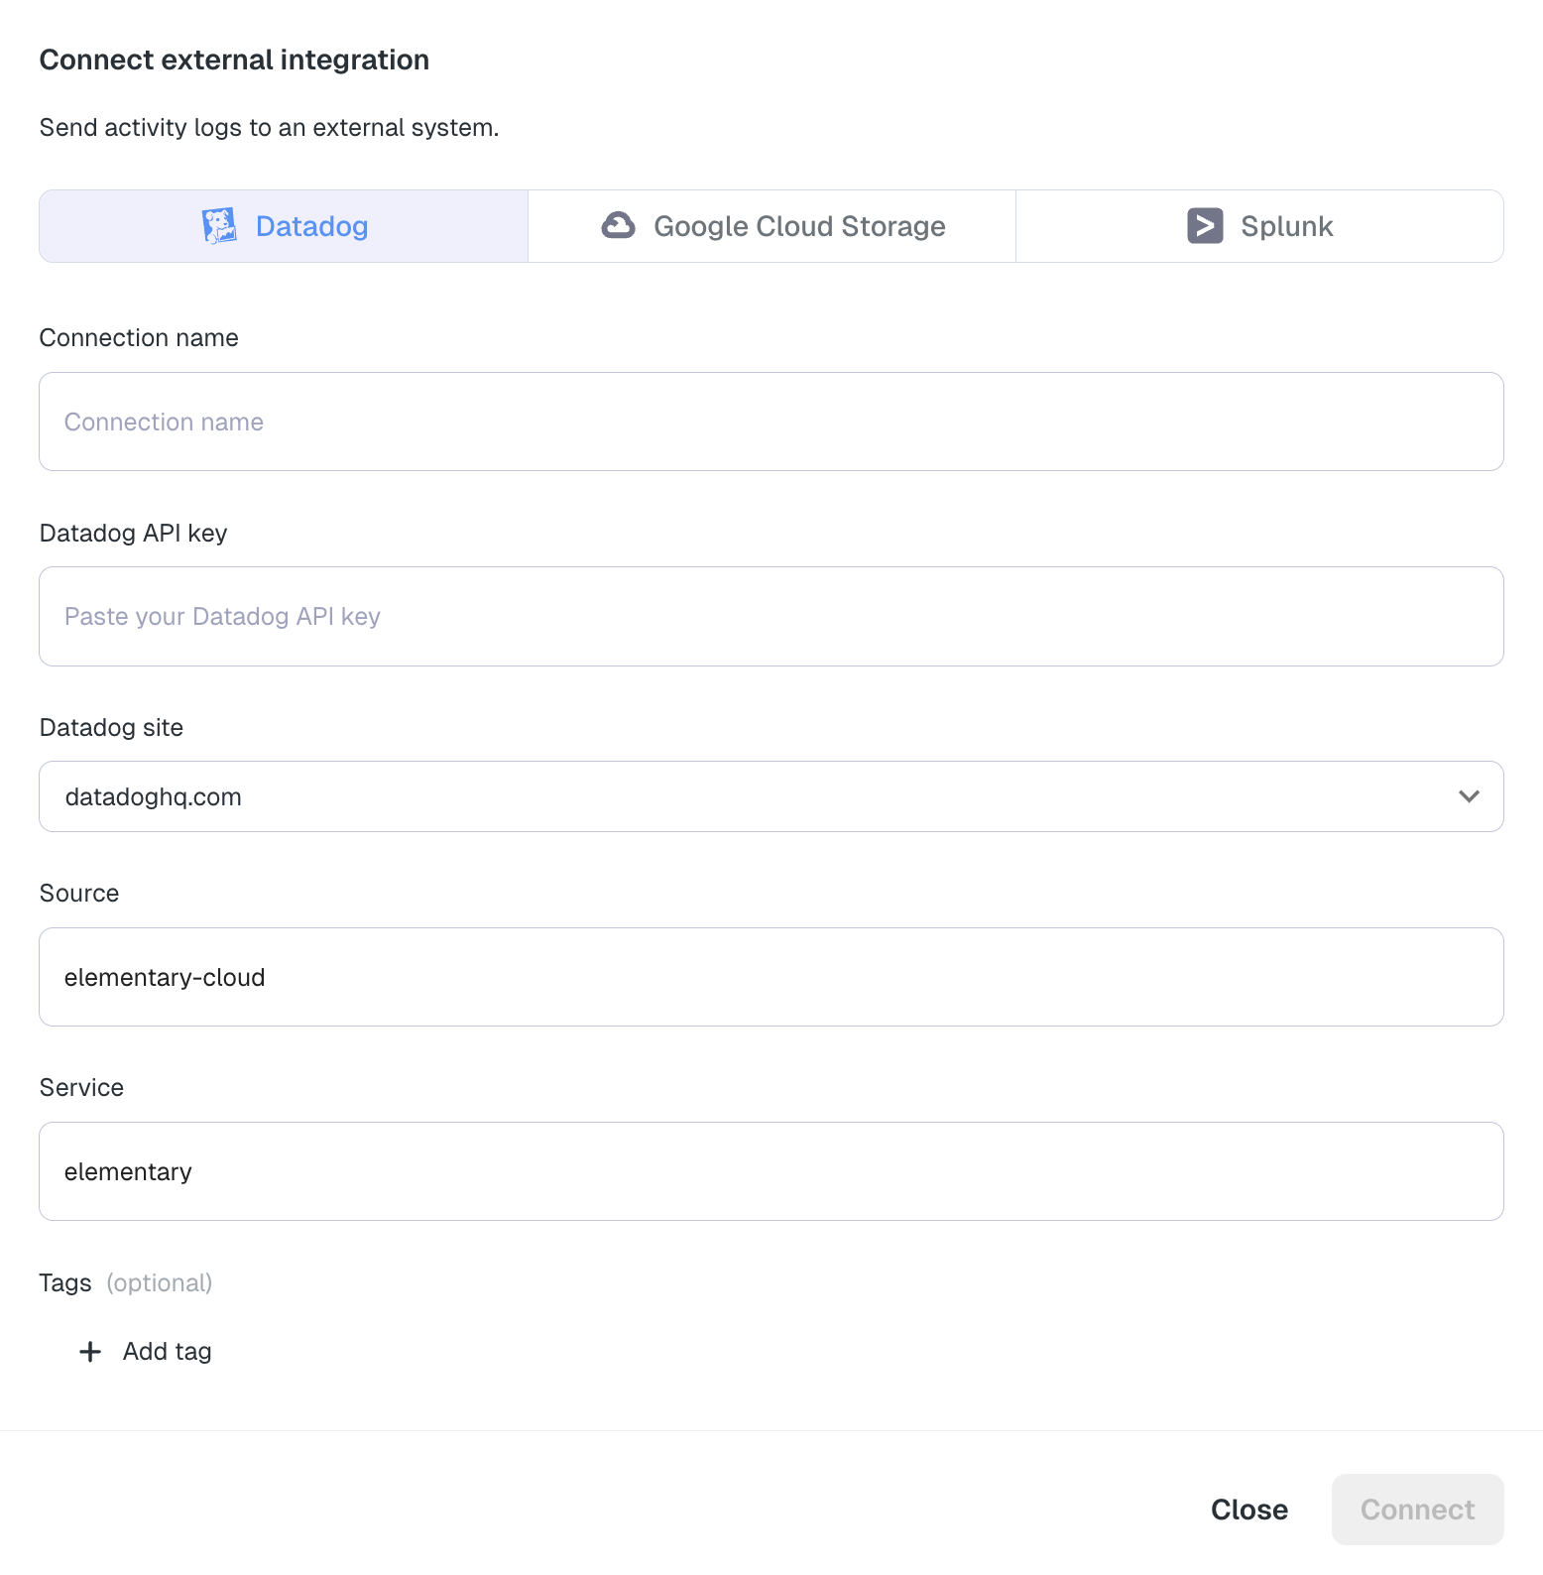Image resolution: width=1543 pixels, height=1575 pixels.
Task: Click the Datadog dog logo icon
Action: click(219, 226)
